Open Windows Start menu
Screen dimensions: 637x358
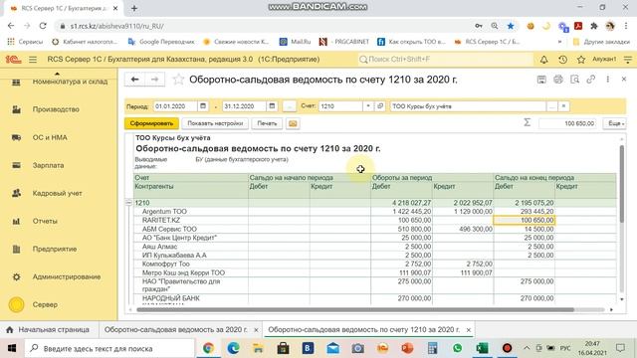coord(11,348)
